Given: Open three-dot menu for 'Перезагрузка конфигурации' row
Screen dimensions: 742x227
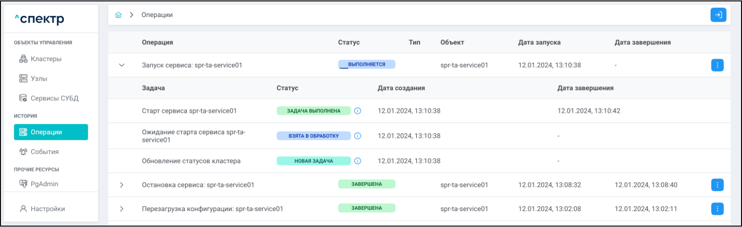Looking at the screenshot, I should (x=717, y=209).
